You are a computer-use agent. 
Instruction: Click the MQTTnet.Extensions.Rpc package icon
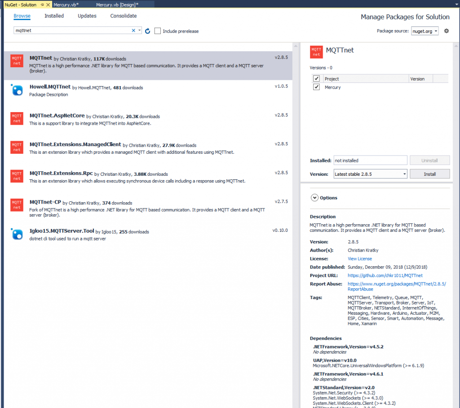coord(17,176)
